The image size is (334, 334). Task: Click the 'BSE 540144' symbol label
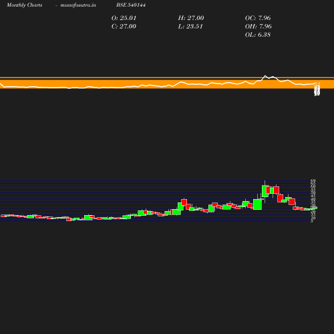131,5
